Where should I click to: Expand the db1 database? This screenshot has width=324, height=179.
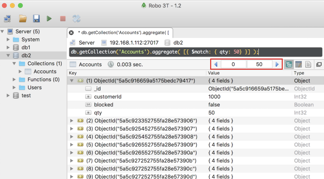click(x=8, y=47)
